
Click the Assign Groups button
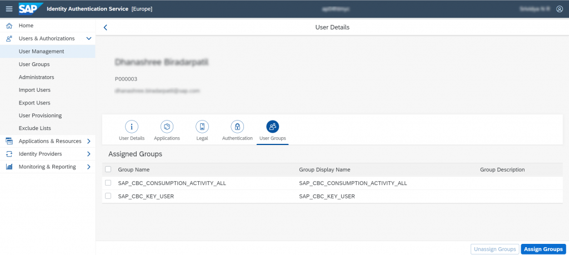click(x=543, y=249)
